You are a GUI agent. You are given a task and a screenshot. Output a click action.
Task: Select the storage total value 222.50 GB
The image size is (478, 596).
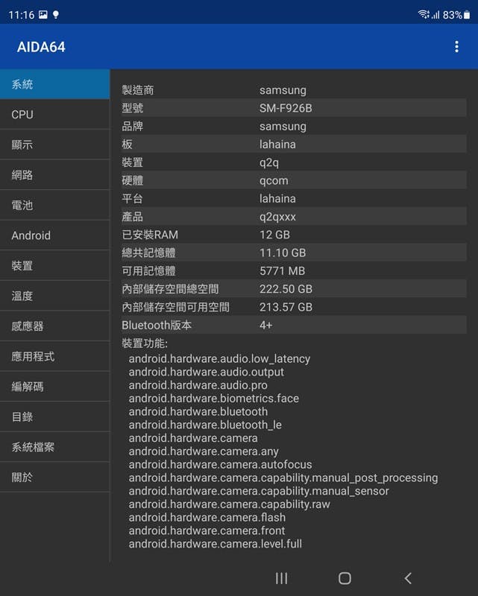pos(286,289)
